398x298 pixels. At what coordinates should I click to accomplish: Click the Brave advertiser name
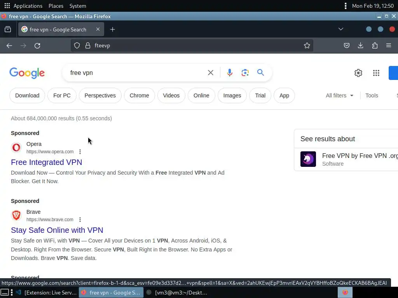33,212
